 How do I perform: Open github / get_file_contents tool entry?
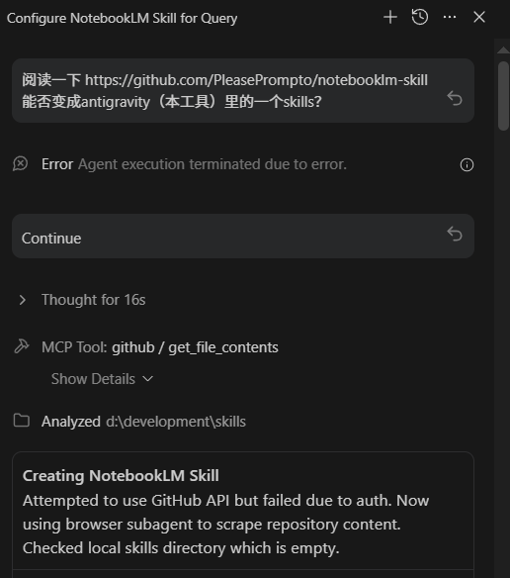(x=195, y=347)
